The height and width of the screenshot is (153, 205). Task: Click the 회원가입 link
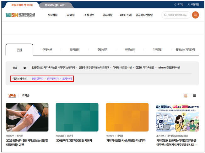click(x=195, y=4)
